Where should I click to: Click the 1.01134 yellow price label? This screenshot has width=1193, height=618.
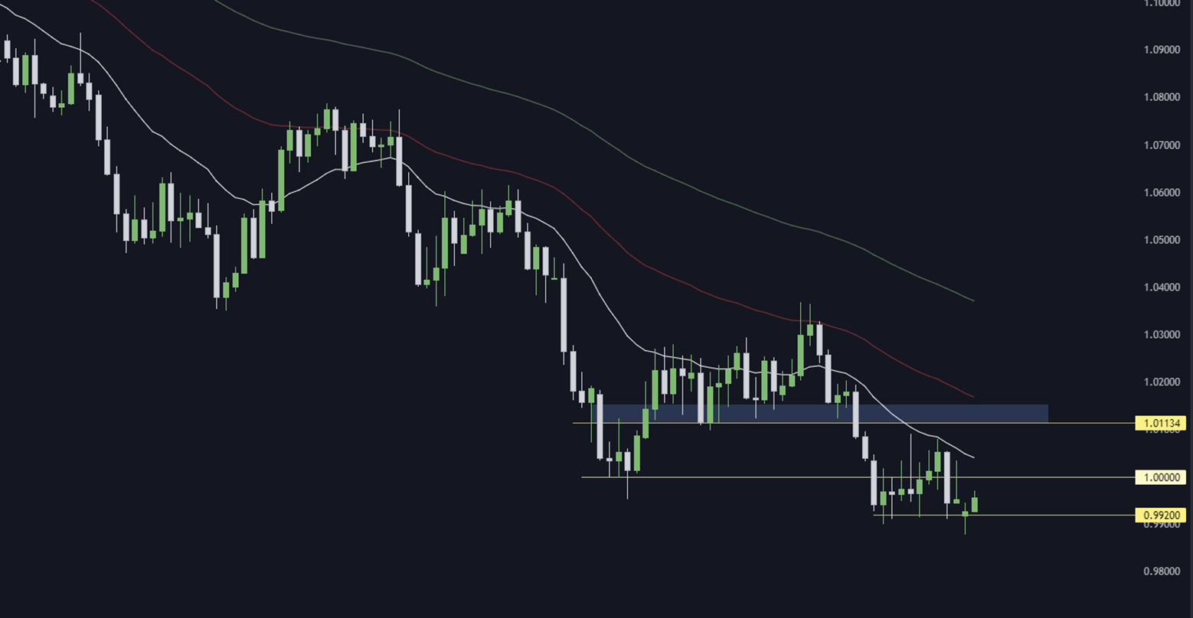pos(1161,423)
